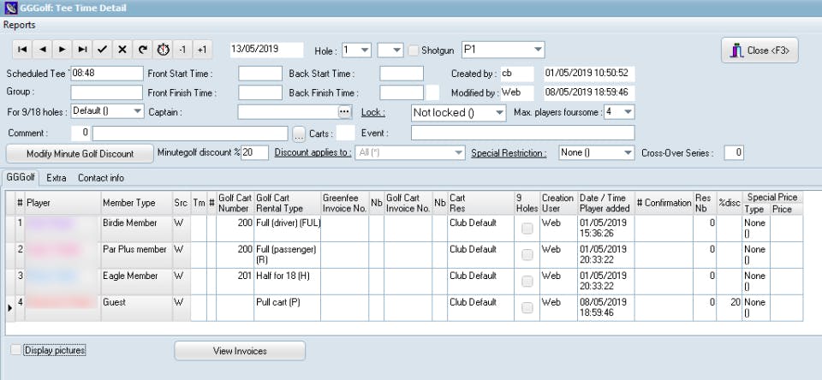The height and width of the screenshot is (380, 822).
Task: Click the Scheduled Tee time field
Action: pyautogui.click(x=106, y=74)
